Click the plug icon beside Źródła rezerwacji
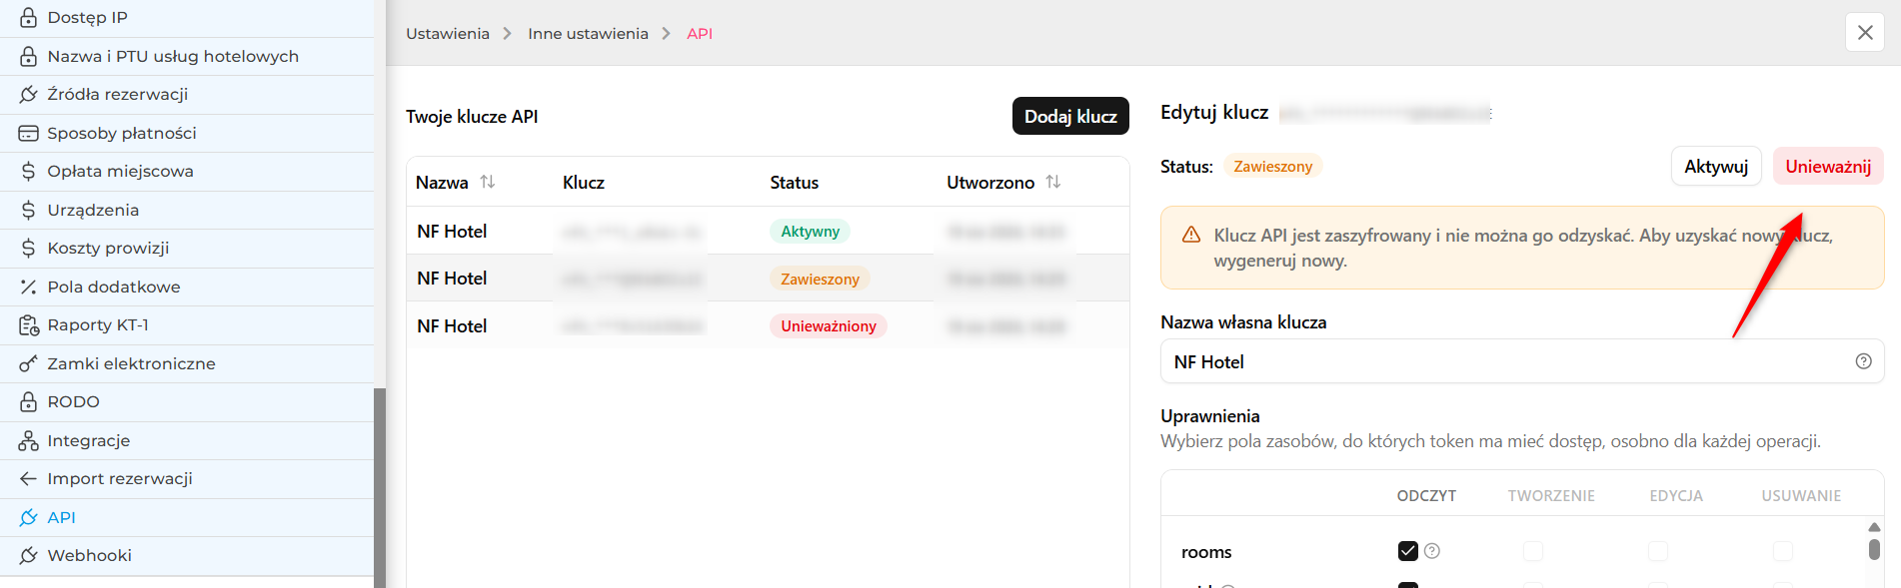This screenshot has width=1901, height=588. pos(28,94)
